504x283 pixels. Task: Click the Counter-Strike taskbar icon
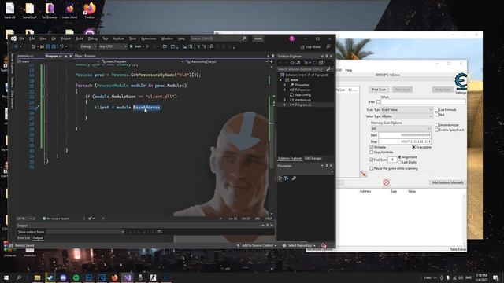click(153, 277)
